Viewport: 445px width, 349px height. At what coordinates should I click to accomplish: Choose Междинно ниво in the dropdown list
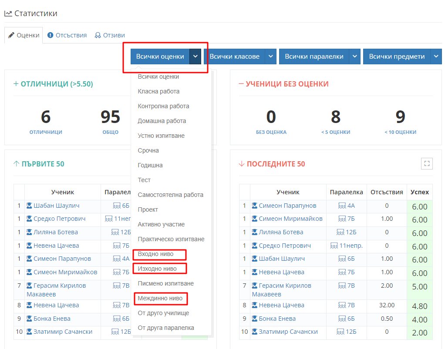coord(160,298)
